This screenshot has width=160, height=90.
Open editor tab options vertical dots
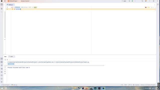154,5
